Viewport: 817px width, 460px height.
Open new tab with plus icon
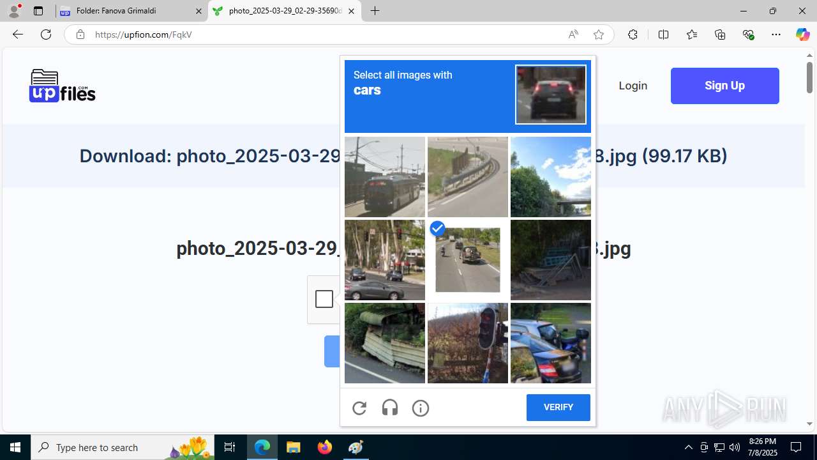pos(375,11)
